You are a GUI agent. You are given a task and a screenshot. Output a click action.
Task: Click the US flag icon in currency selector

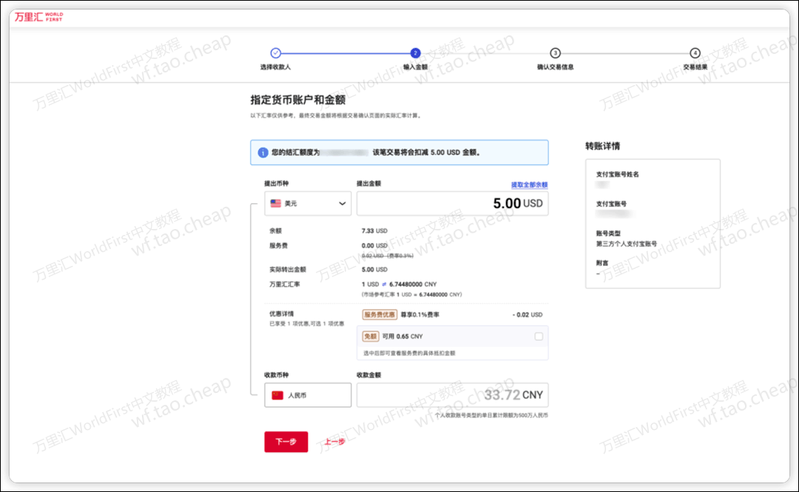tap(276, 203)
